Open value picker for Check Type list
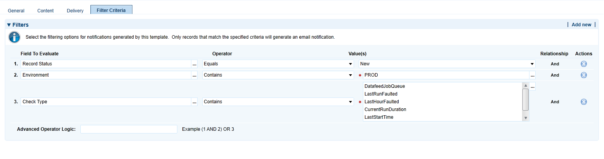This screenshot has width=604, height=159. coord(533,87)
